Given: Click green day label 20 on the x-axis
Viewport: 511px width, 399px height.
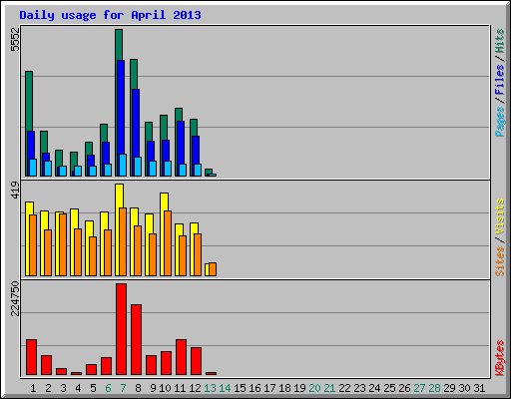Looking at the screenshot, I should coord(314,388).
